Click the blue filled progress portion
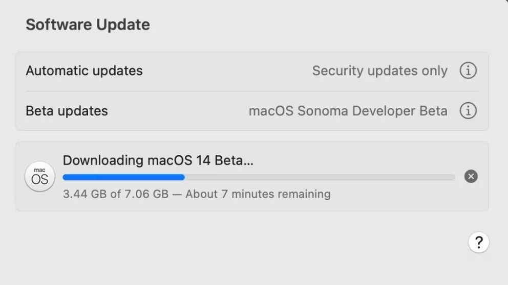508x285 pixels. pyautogui.click(x=123, y=177)
